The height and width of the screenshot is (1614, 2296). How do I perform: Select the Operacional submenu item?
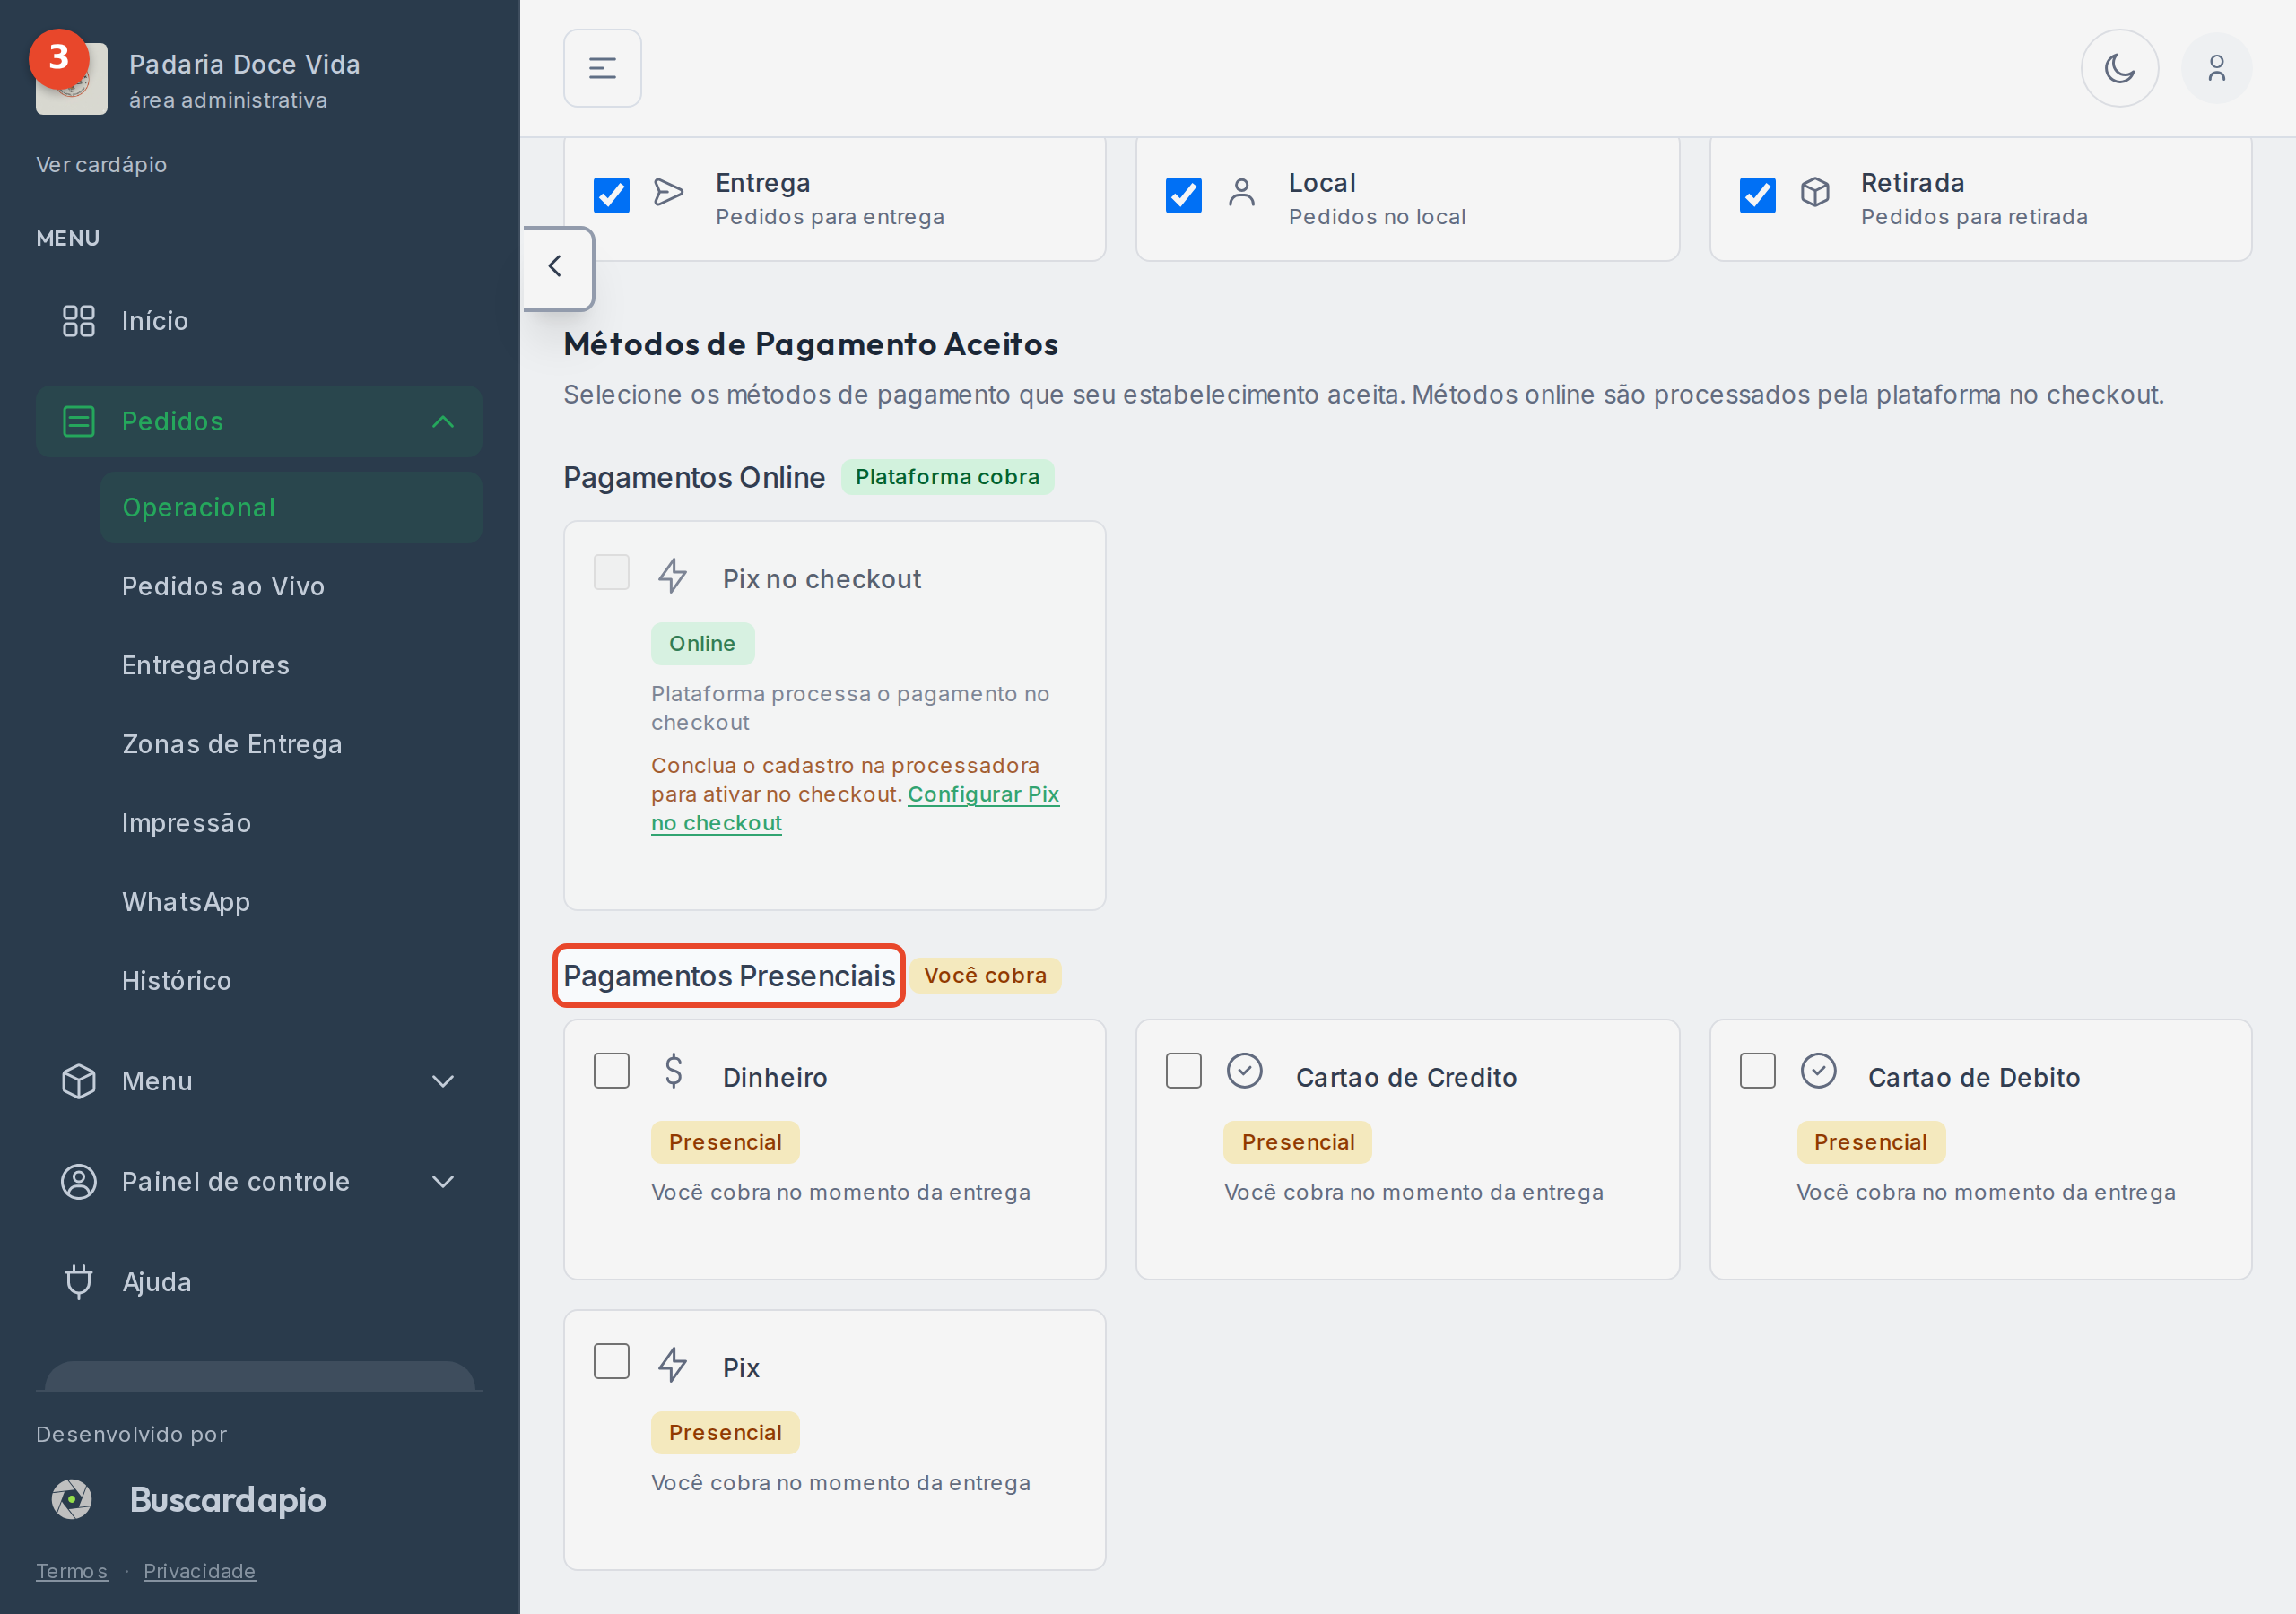click(291, 507)
